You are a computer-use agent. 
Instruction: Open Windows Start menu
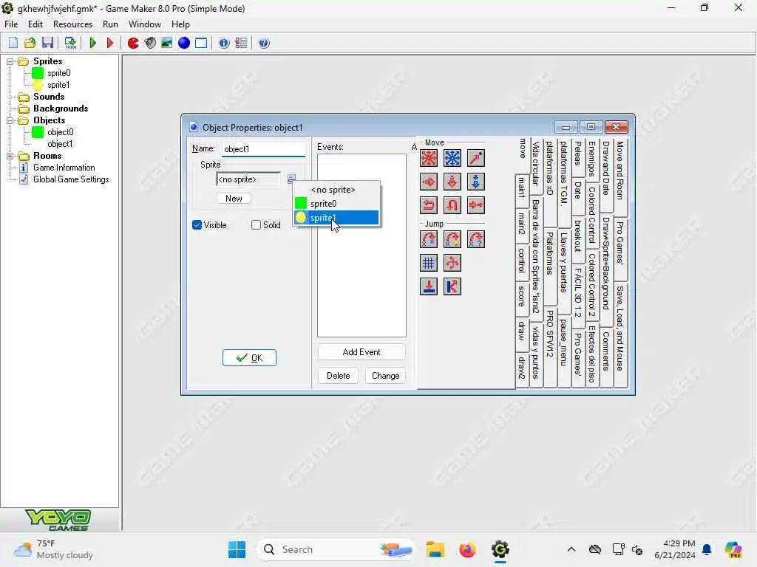point(237,549)
